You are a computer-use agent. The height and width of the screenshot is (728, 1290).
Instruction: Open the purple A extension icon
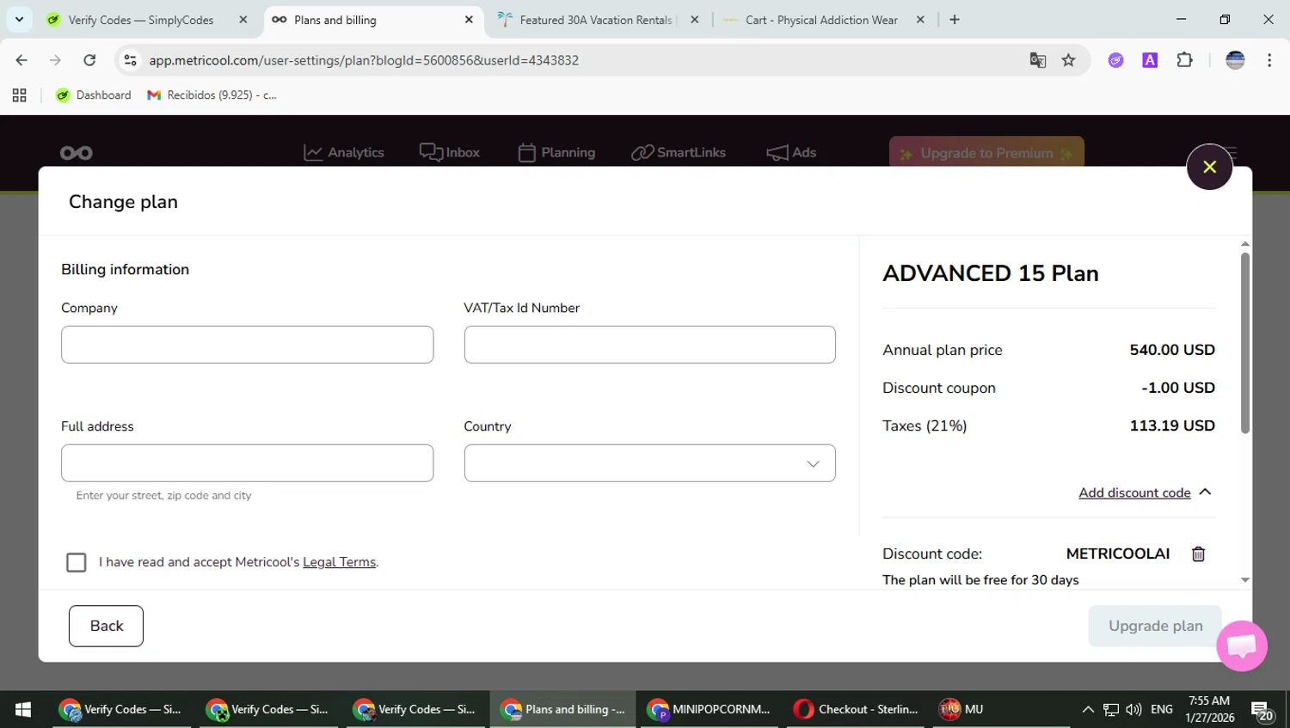click(x=1150, y=60)
